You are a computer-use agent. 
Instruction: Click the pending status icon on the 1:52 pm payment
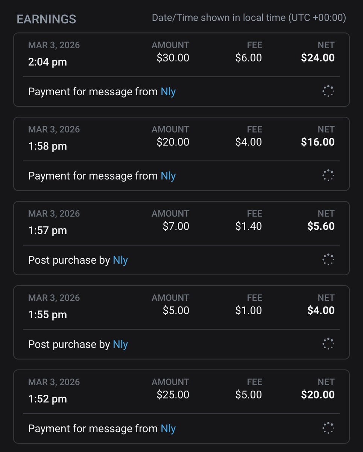(328, 428)
